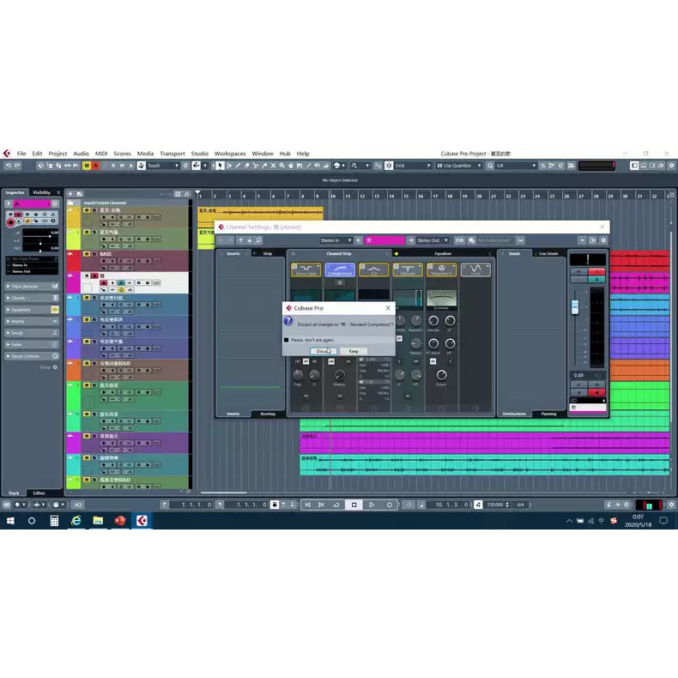Viewport: 678px width, 678px height.
Task: Click the Keep button in the Cubase Pro dialog
Action: point(354,351)
